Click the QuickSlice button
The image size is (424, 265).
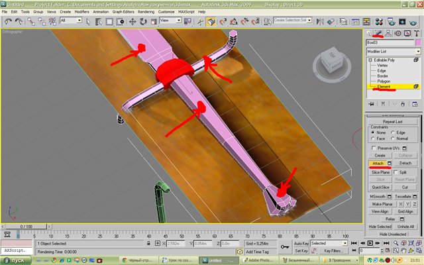380,187
